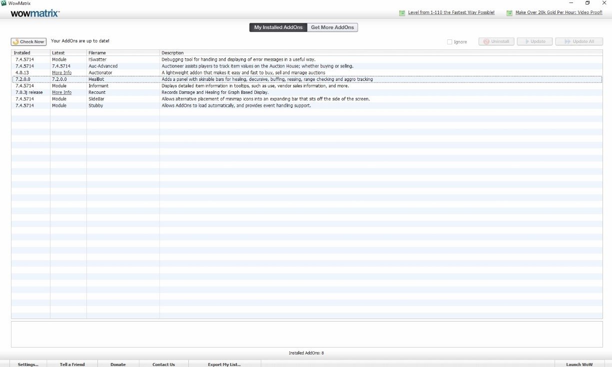This screenshot has height=367, width=612.
Task: Sort by the Filename column header
Action: [123, 53]
